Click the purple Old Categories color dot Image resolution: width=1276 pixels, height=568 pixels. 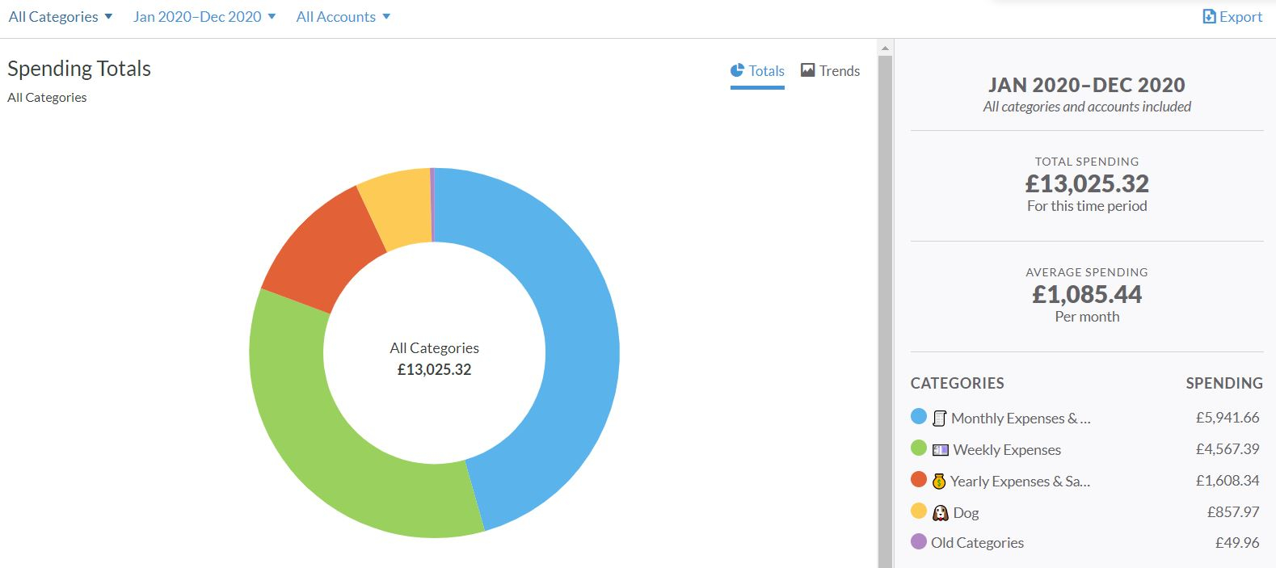point(919,541)
